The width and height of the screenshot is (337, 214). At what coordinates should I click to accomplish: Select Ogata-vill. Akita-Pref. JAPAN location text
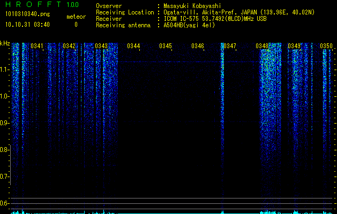pos(239,12)
